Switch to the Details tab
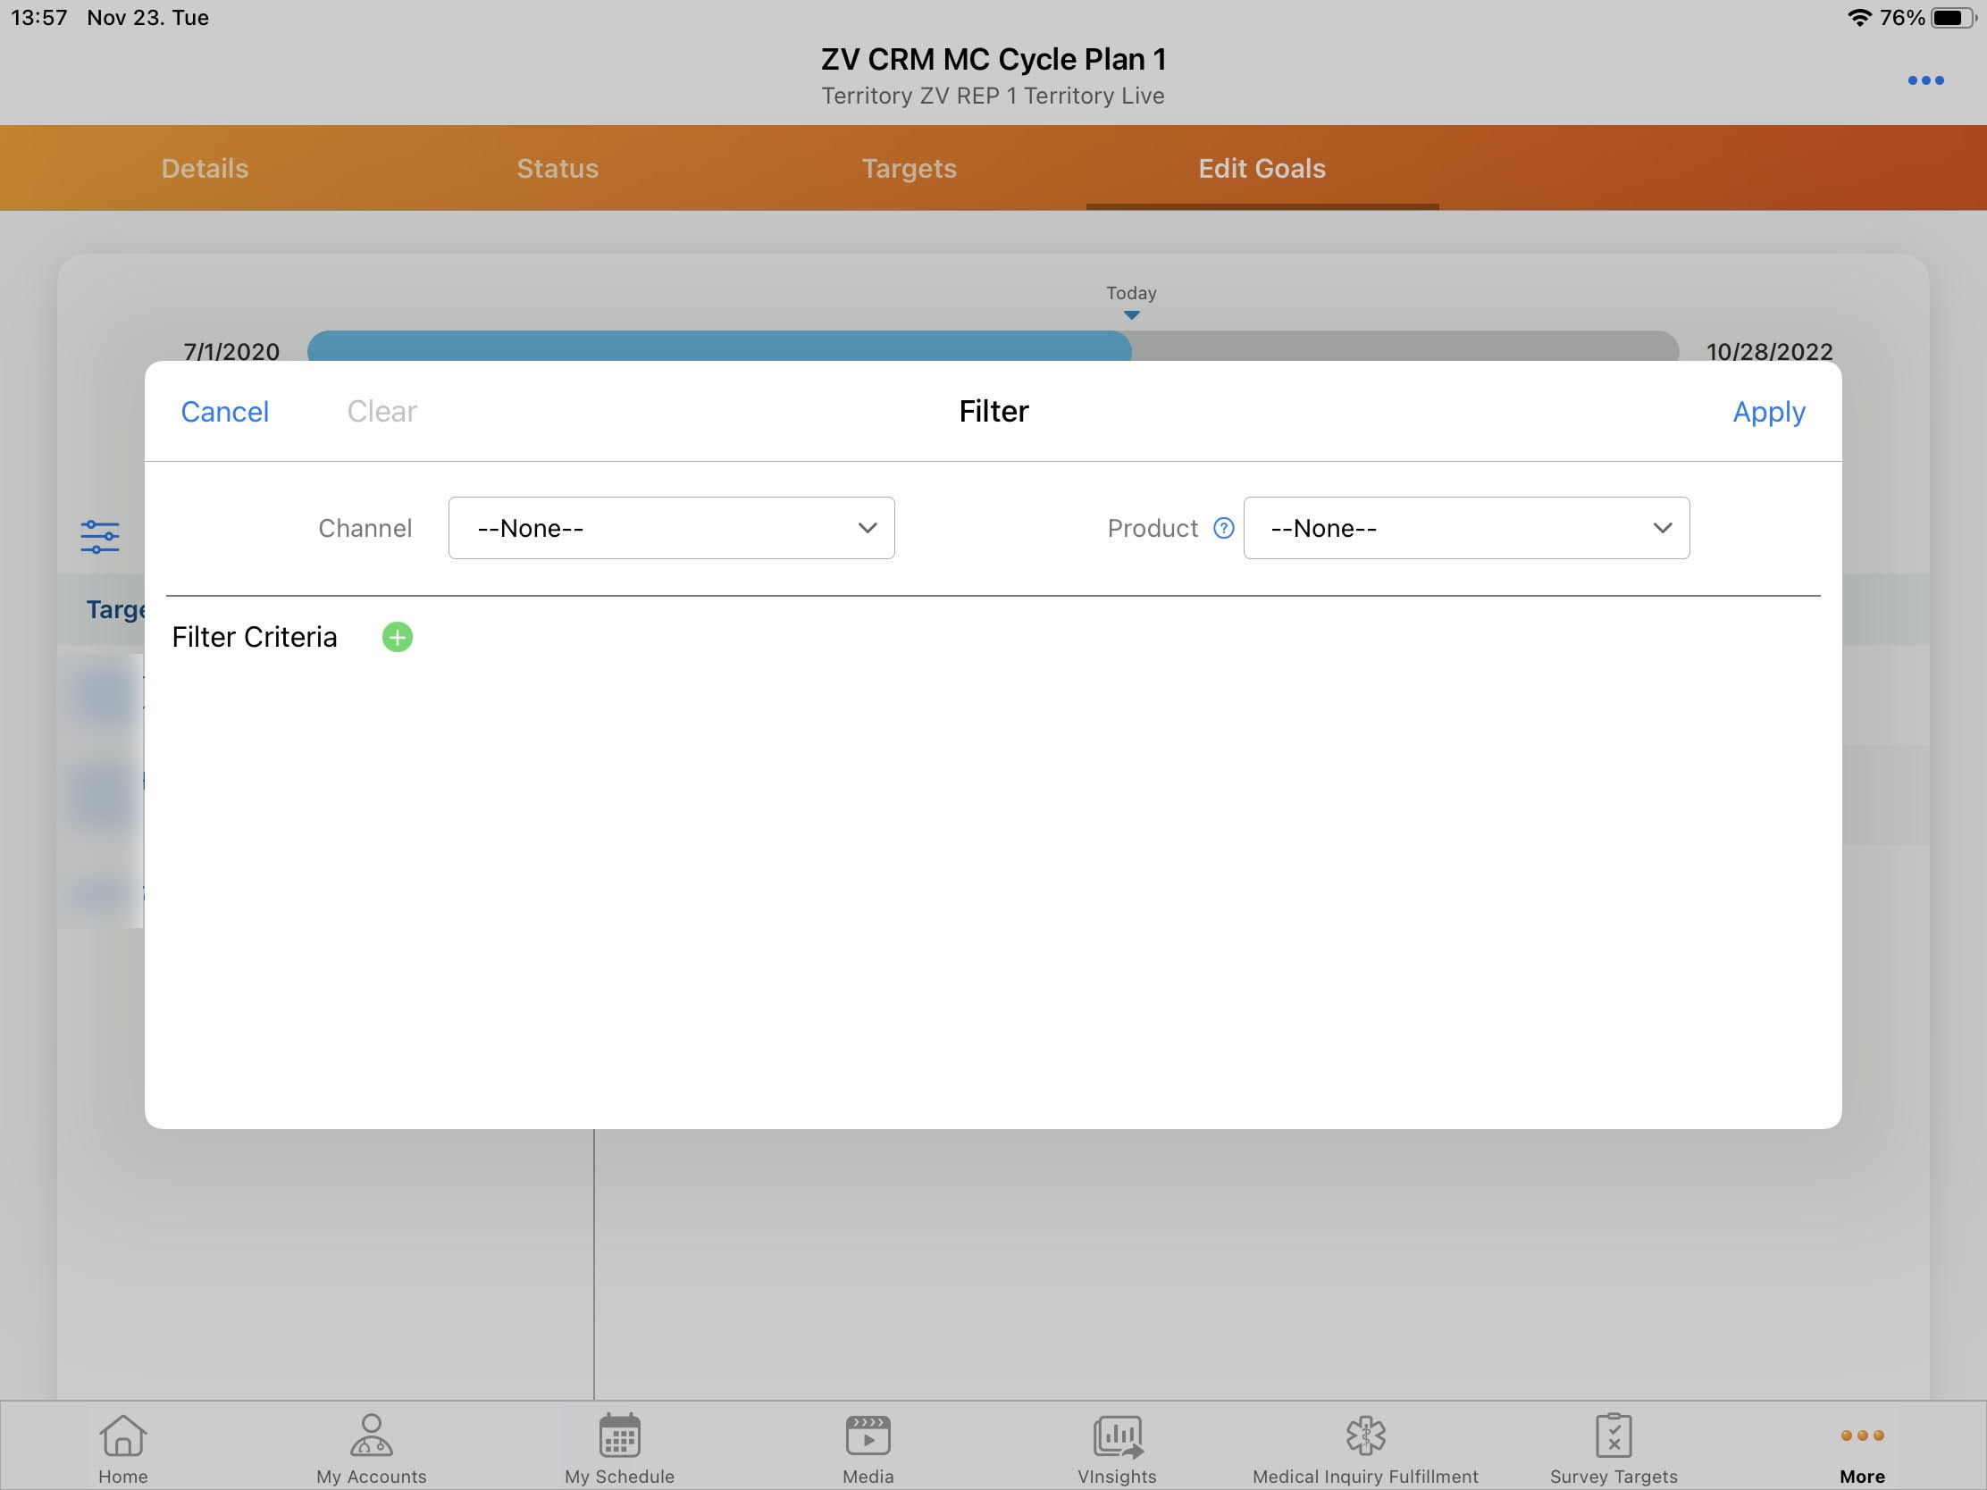1987x1490 pixels. [204, 168]
